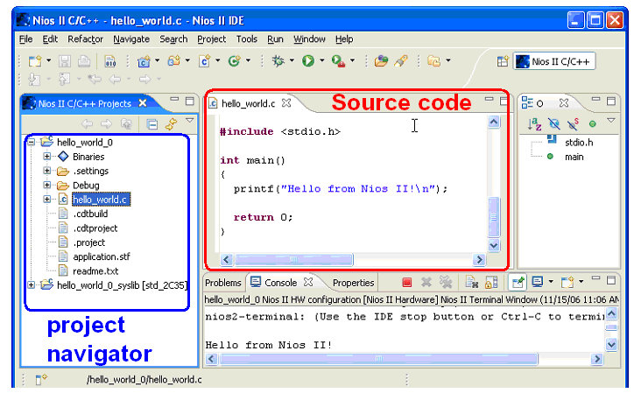This screenshot has width=634, height=393.
Task: Click Remove All Terminated Launches icon
Action: [446, 282]
